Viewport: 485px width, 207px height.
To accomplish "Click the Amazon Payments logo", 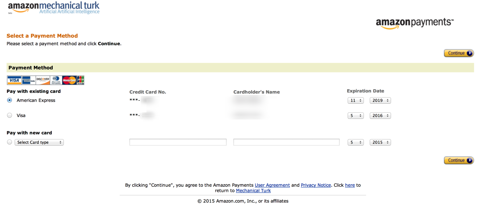I will pyautogui.click(x=415, y=23).
